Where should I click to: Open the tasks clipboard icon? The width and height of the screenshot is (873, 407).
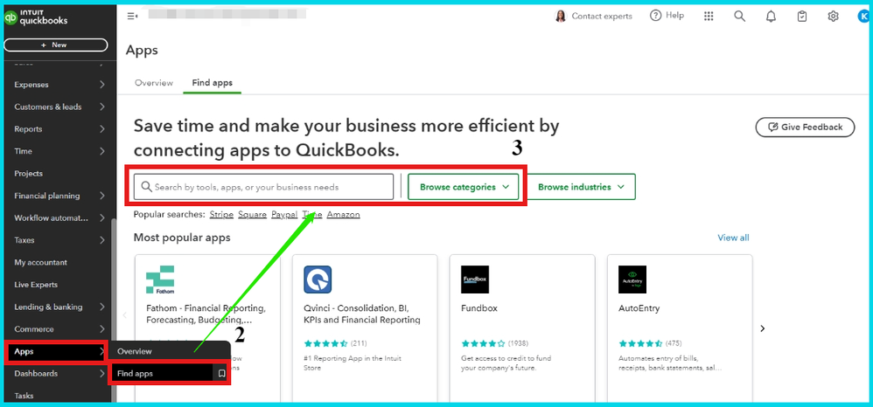point(802,16)
